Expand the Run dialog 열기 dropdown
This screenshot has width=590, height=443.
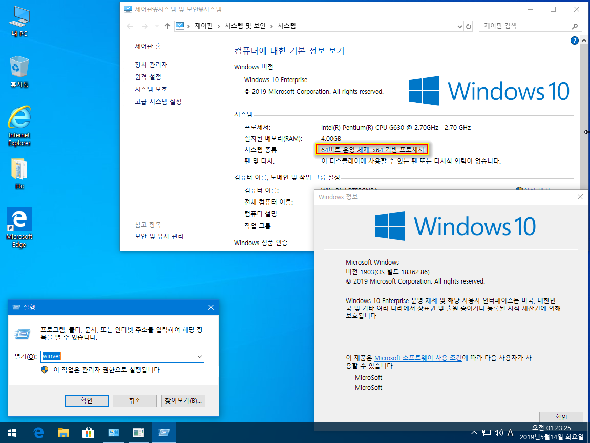pos(199,357)
